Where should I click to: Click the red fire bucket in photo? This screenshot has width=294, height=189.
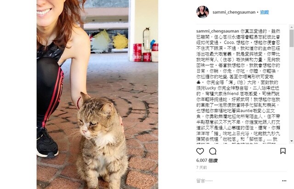click(147, 57)
